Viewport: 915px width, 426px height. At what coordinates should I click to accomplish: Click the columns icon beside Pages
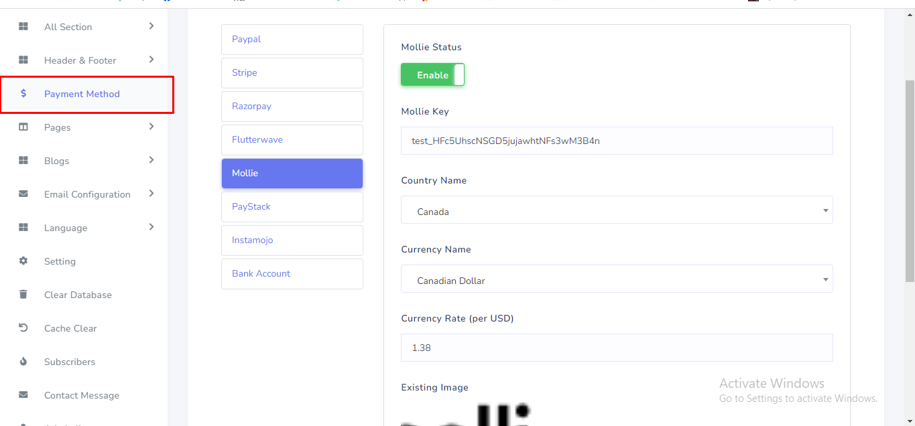click(23, 127)
